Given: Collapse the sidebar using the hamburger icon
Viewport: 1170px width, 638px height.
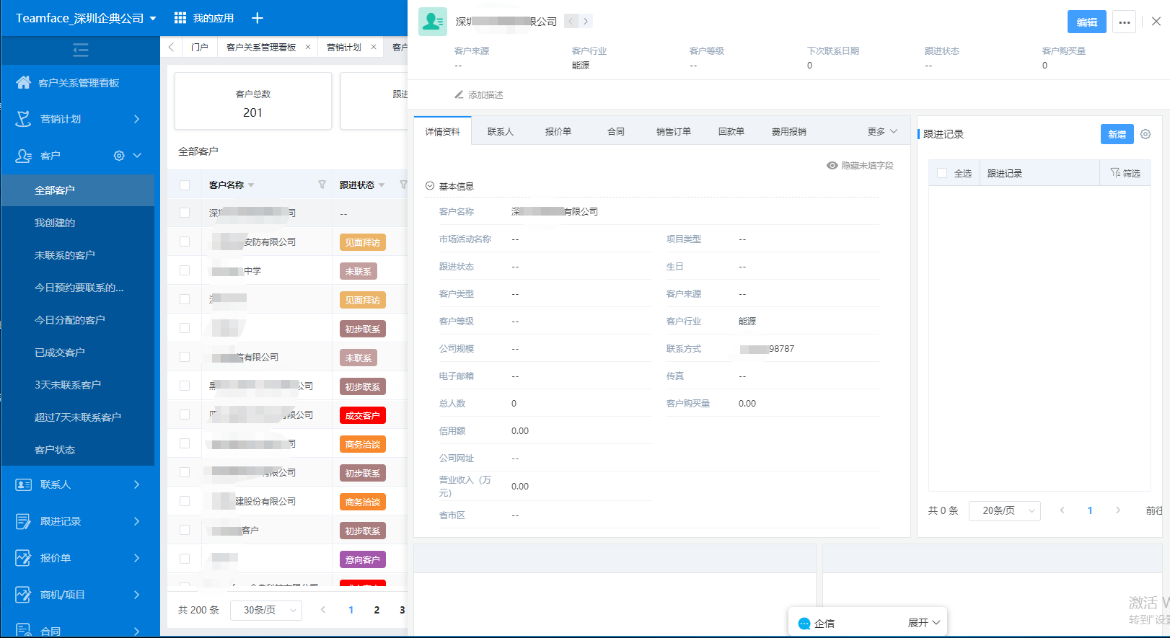Looking at the screenshot, I should (x=81, y=50).
